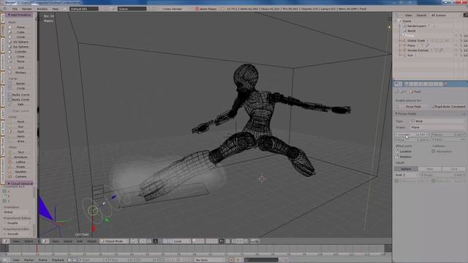Viewport: 468px width, 263px height.
Task: Add a Camera object
Action: [x=20, y=177]
